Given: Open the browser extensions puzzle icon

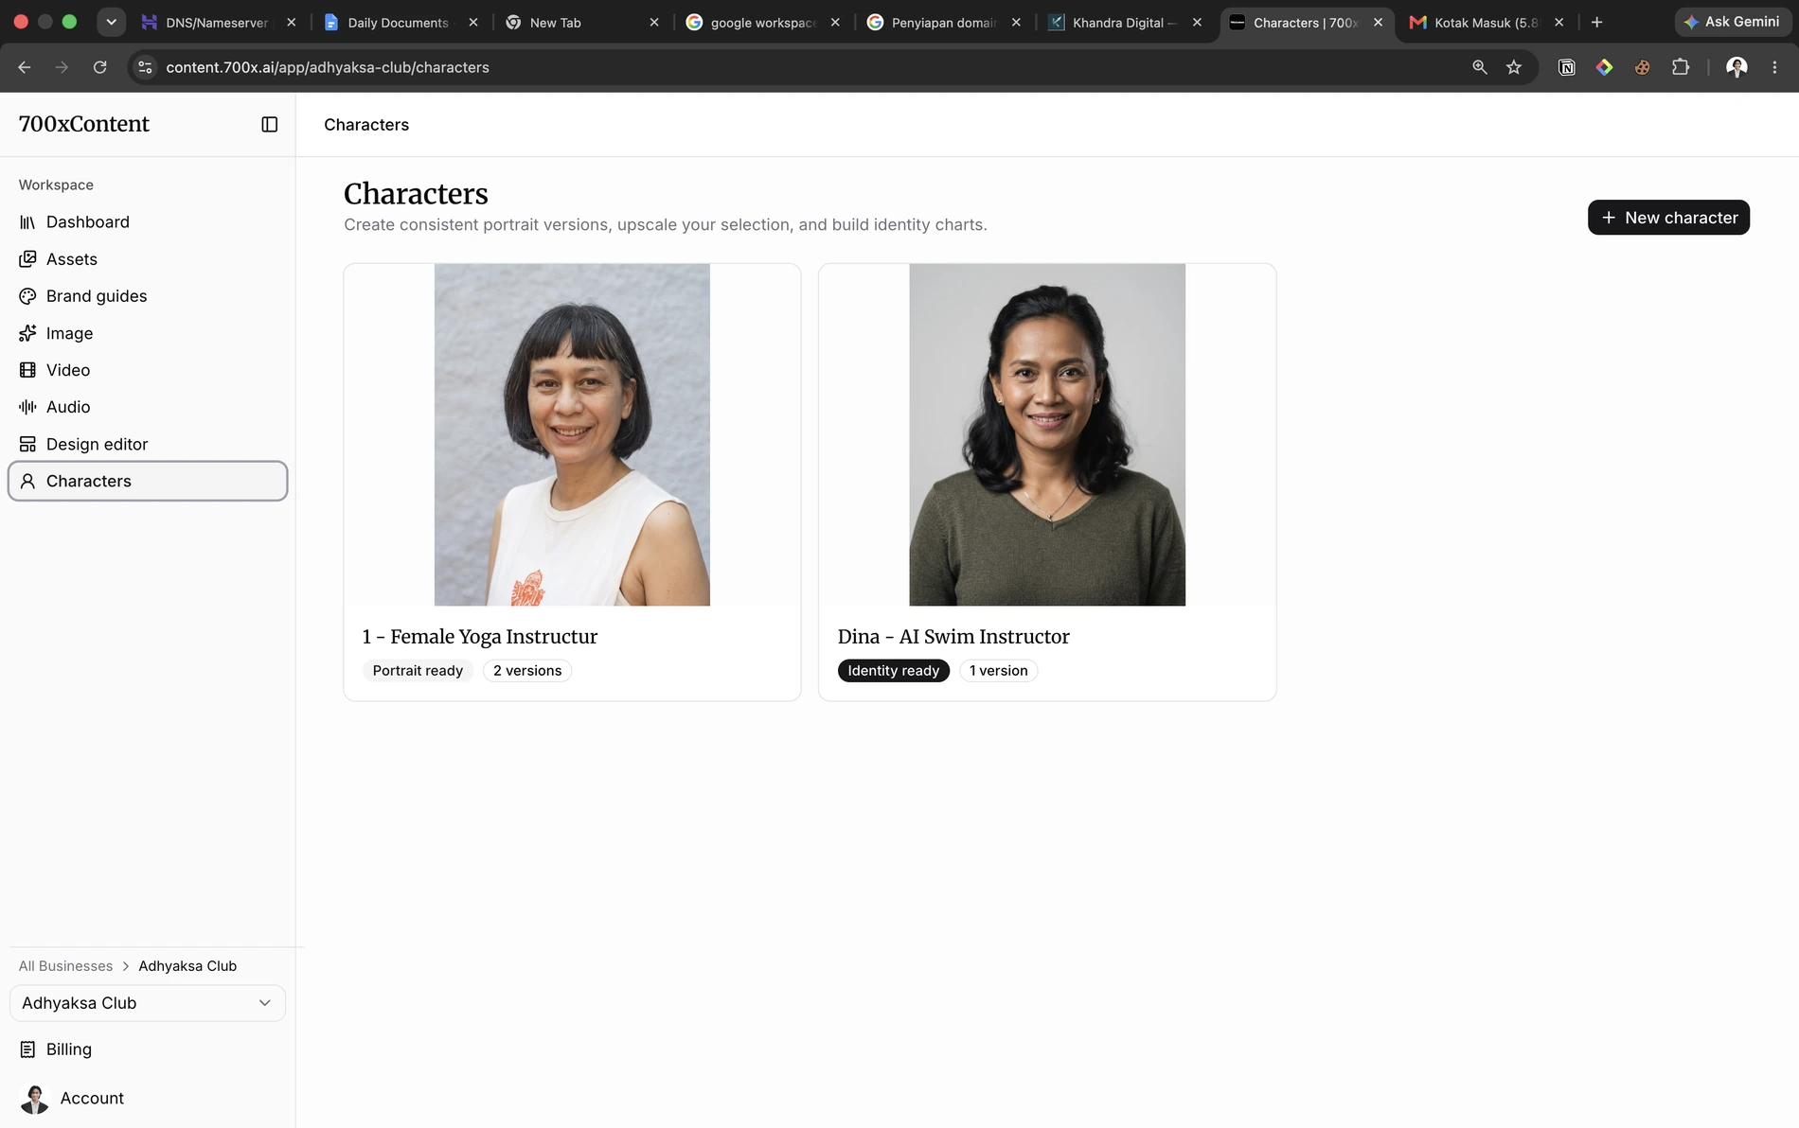Looking at the screenshot, I should pos(1681,67).
